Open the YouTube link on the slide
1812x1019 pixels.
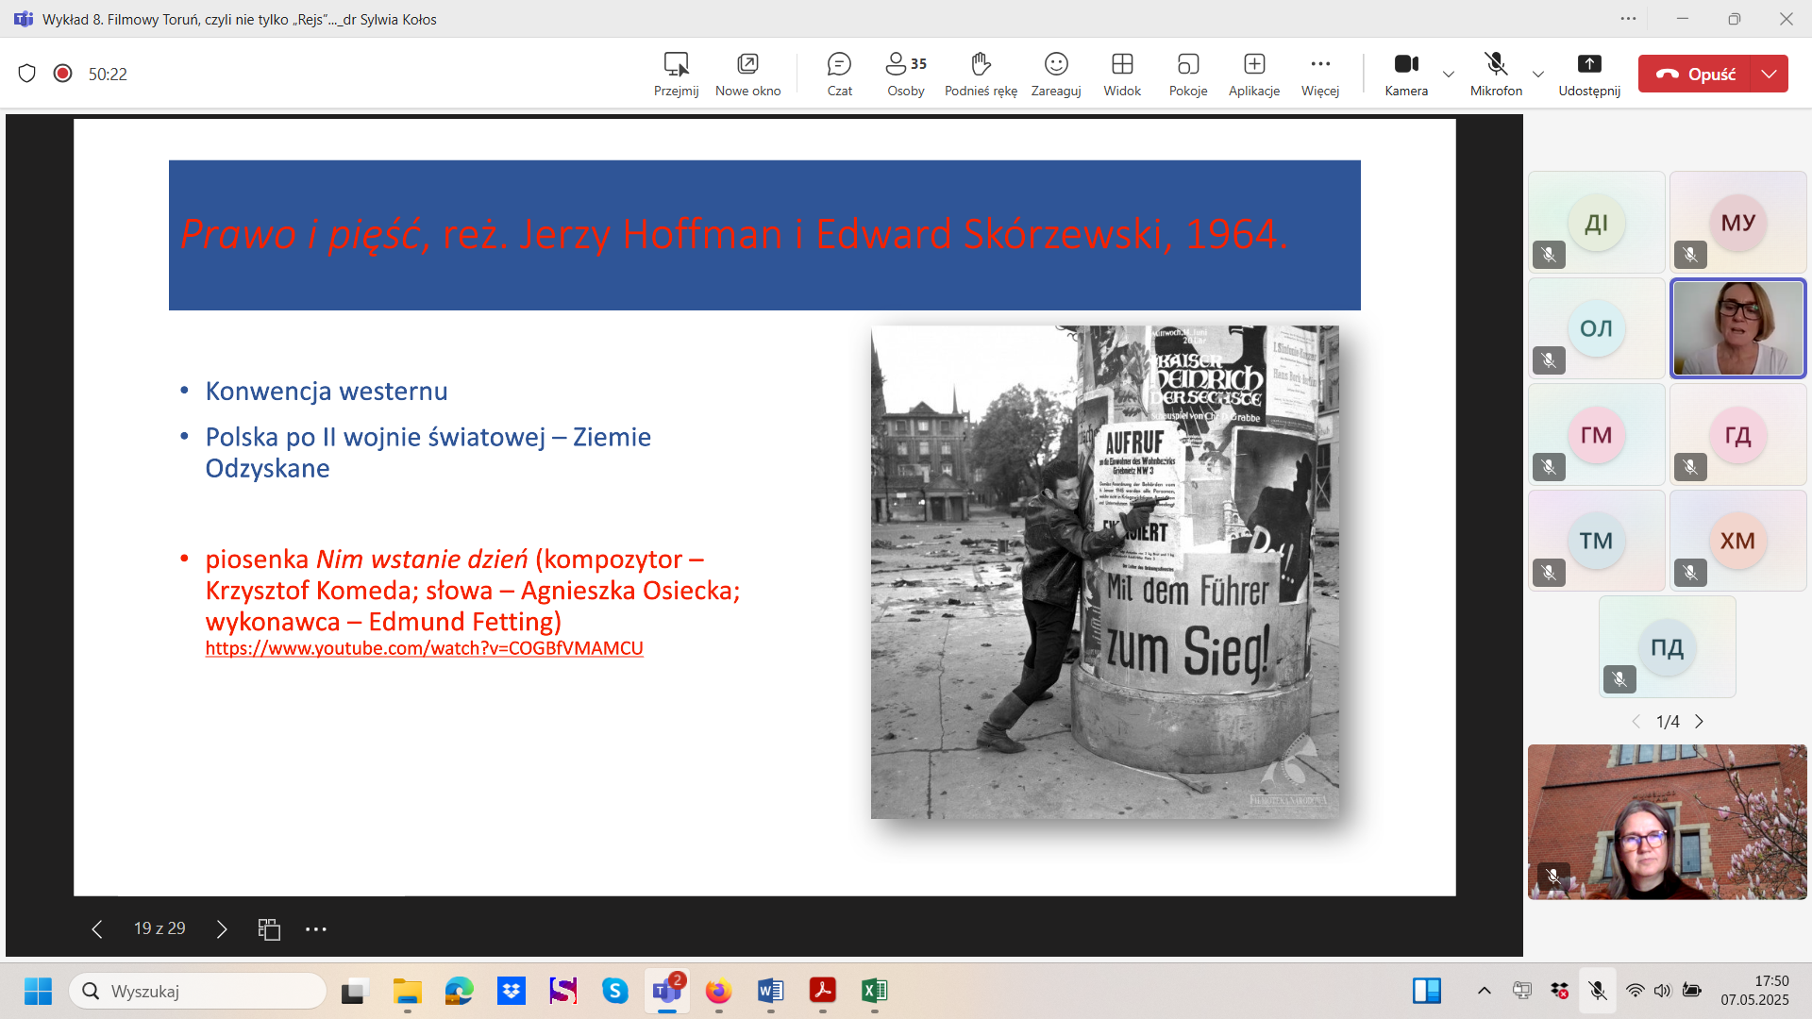pos(424,648)
